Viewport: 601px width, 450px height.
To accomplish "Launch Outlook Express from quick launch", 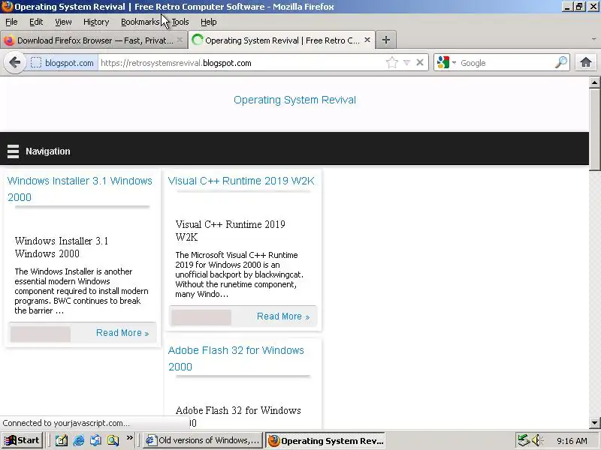I will [96, 440].
